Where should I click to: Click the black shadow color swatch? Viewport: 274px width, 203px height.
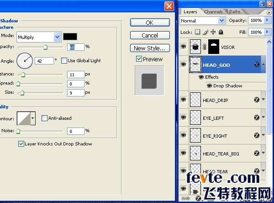point(70,37)
